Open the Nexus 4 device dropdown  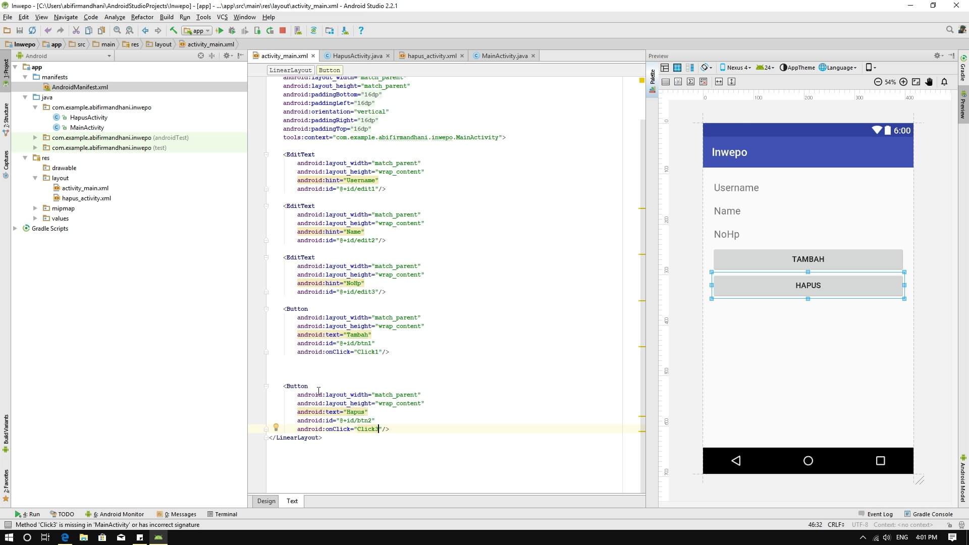pyautogui.click(x=736, y=68)
